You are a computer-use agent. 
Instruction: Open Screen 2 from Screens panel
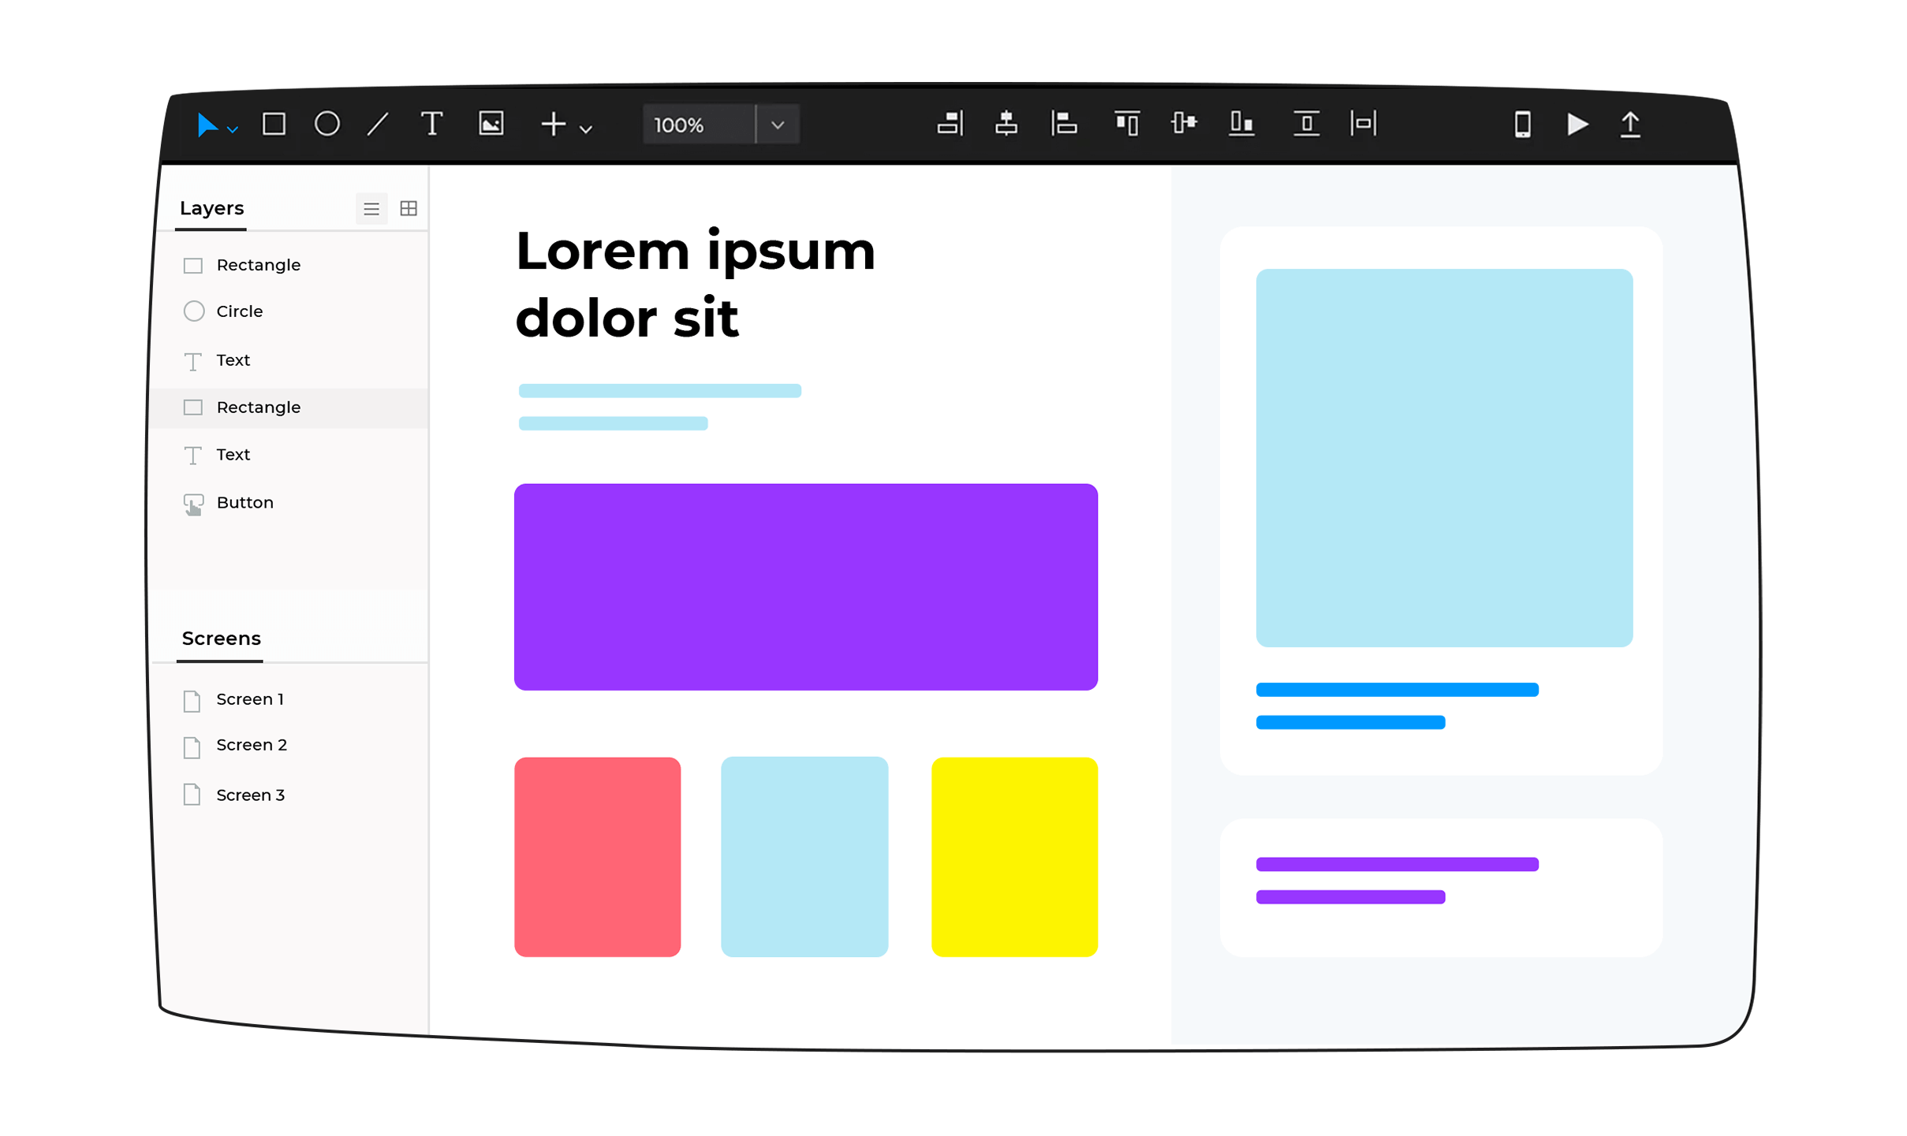click(253, 745)
